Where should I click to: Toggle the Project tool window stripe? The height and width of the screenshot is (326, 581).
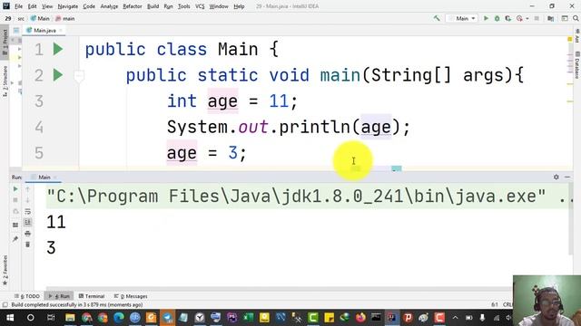coord(5,43)
